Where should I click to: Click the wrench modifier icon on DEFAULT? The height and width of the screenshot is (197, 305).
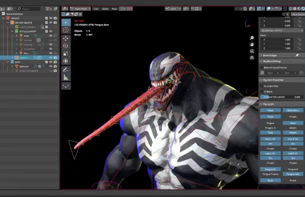36,66
